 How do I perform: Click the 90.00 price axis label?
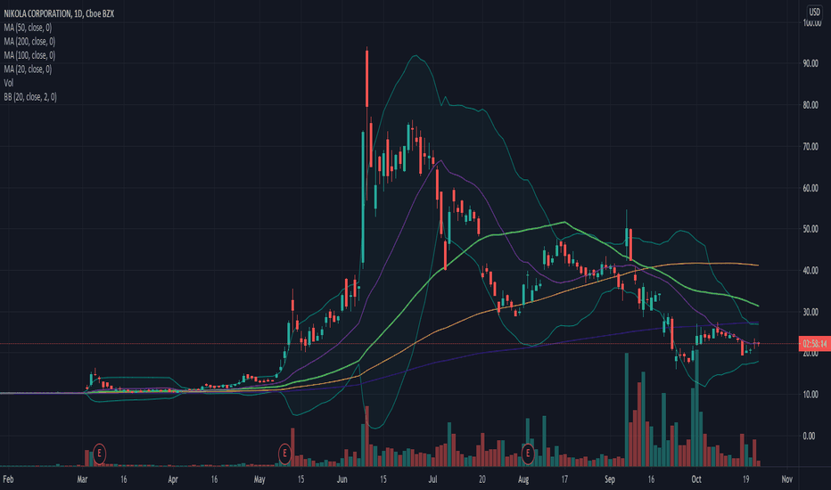coord(810,63)
